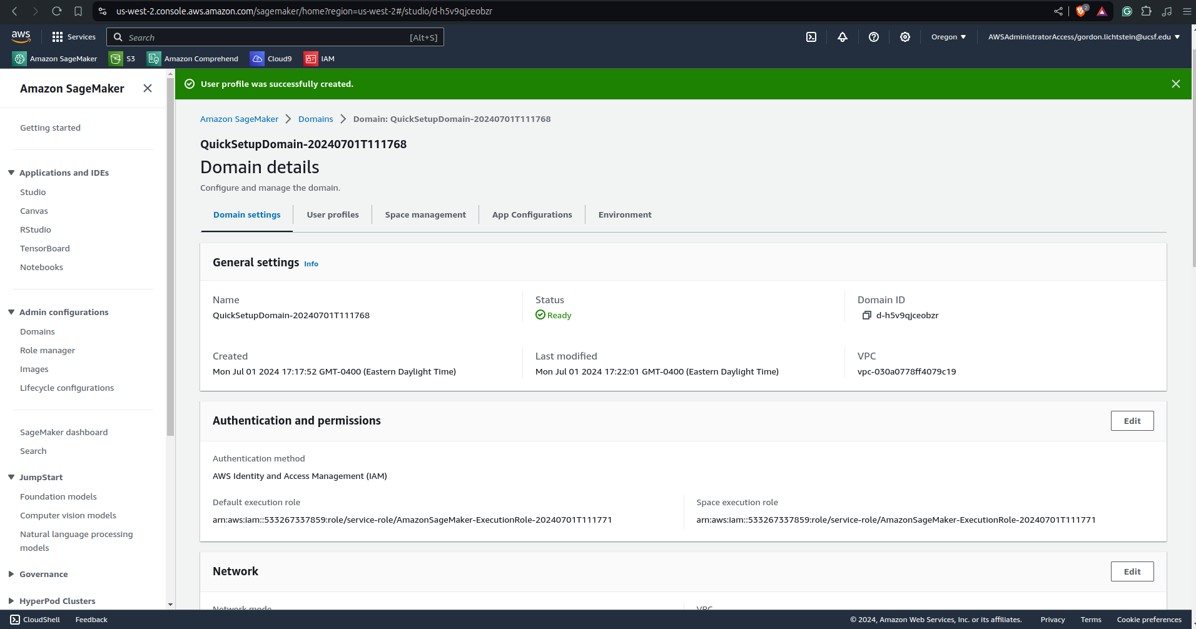1196x629 pixels.
Task: Edit Network settings
Action: tap(1132, 571)
